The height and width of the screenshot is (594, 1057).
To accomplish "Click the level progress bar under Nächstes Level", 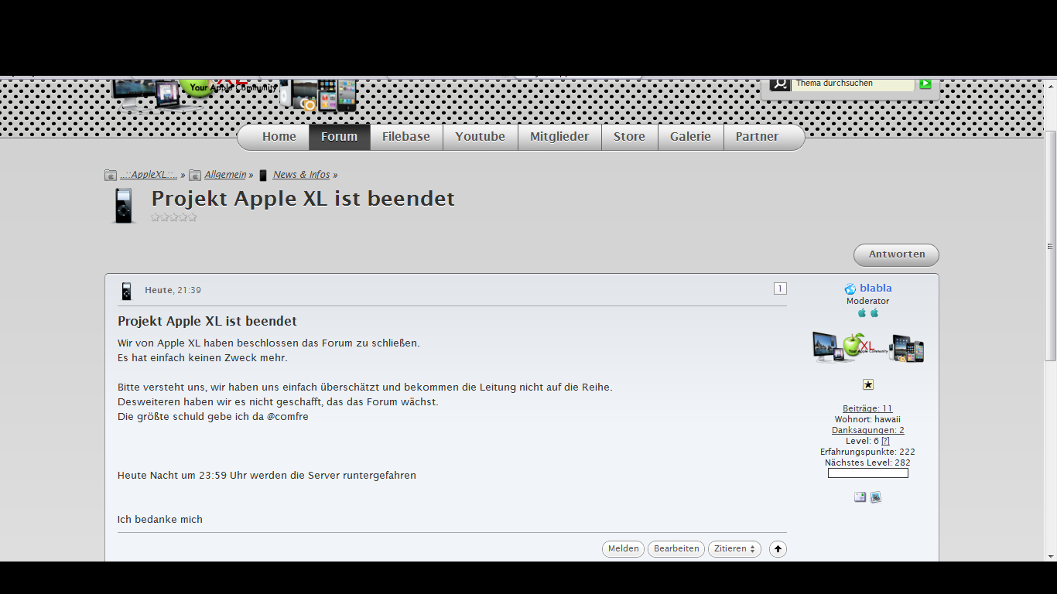I will [868, 473].
